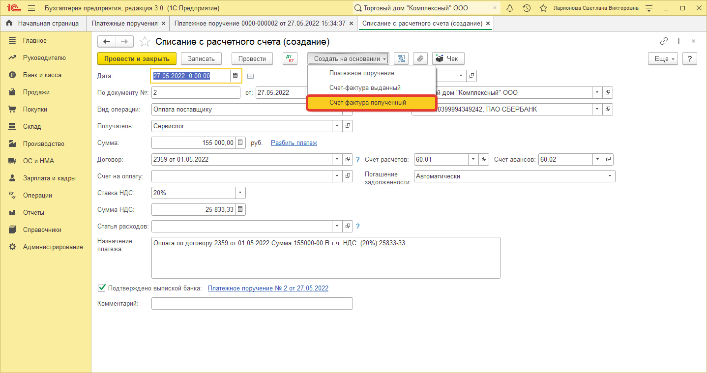Open Банк и касса section
The width and height of the screenshot is (707, 373).
(42, 75)
